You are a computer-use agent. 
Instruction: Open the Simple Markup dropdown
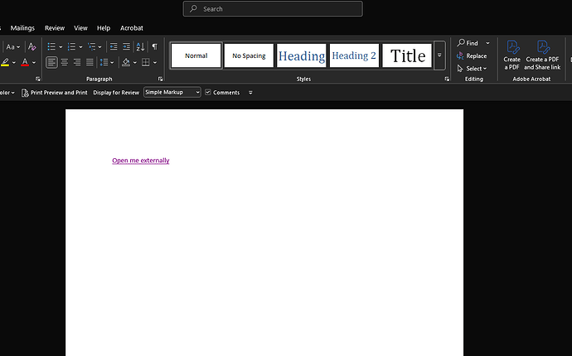point(172,92)
